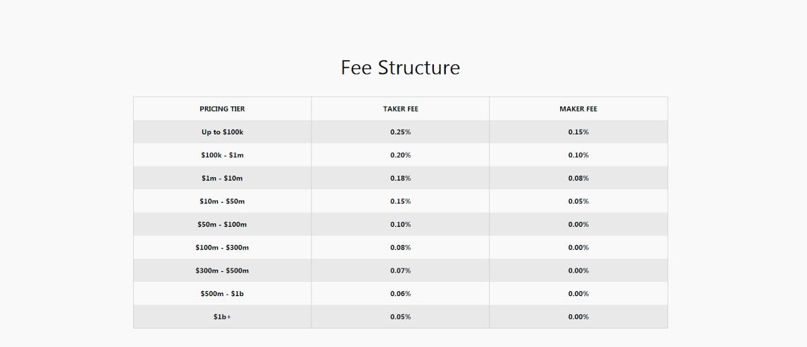Image resolution: width=807 pixels, height=347 pixels.
Task: Click the 0.07% taker fee value
Action: (x=401, y=270)
